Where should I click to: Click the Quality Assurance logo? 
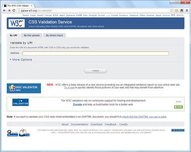13,133
